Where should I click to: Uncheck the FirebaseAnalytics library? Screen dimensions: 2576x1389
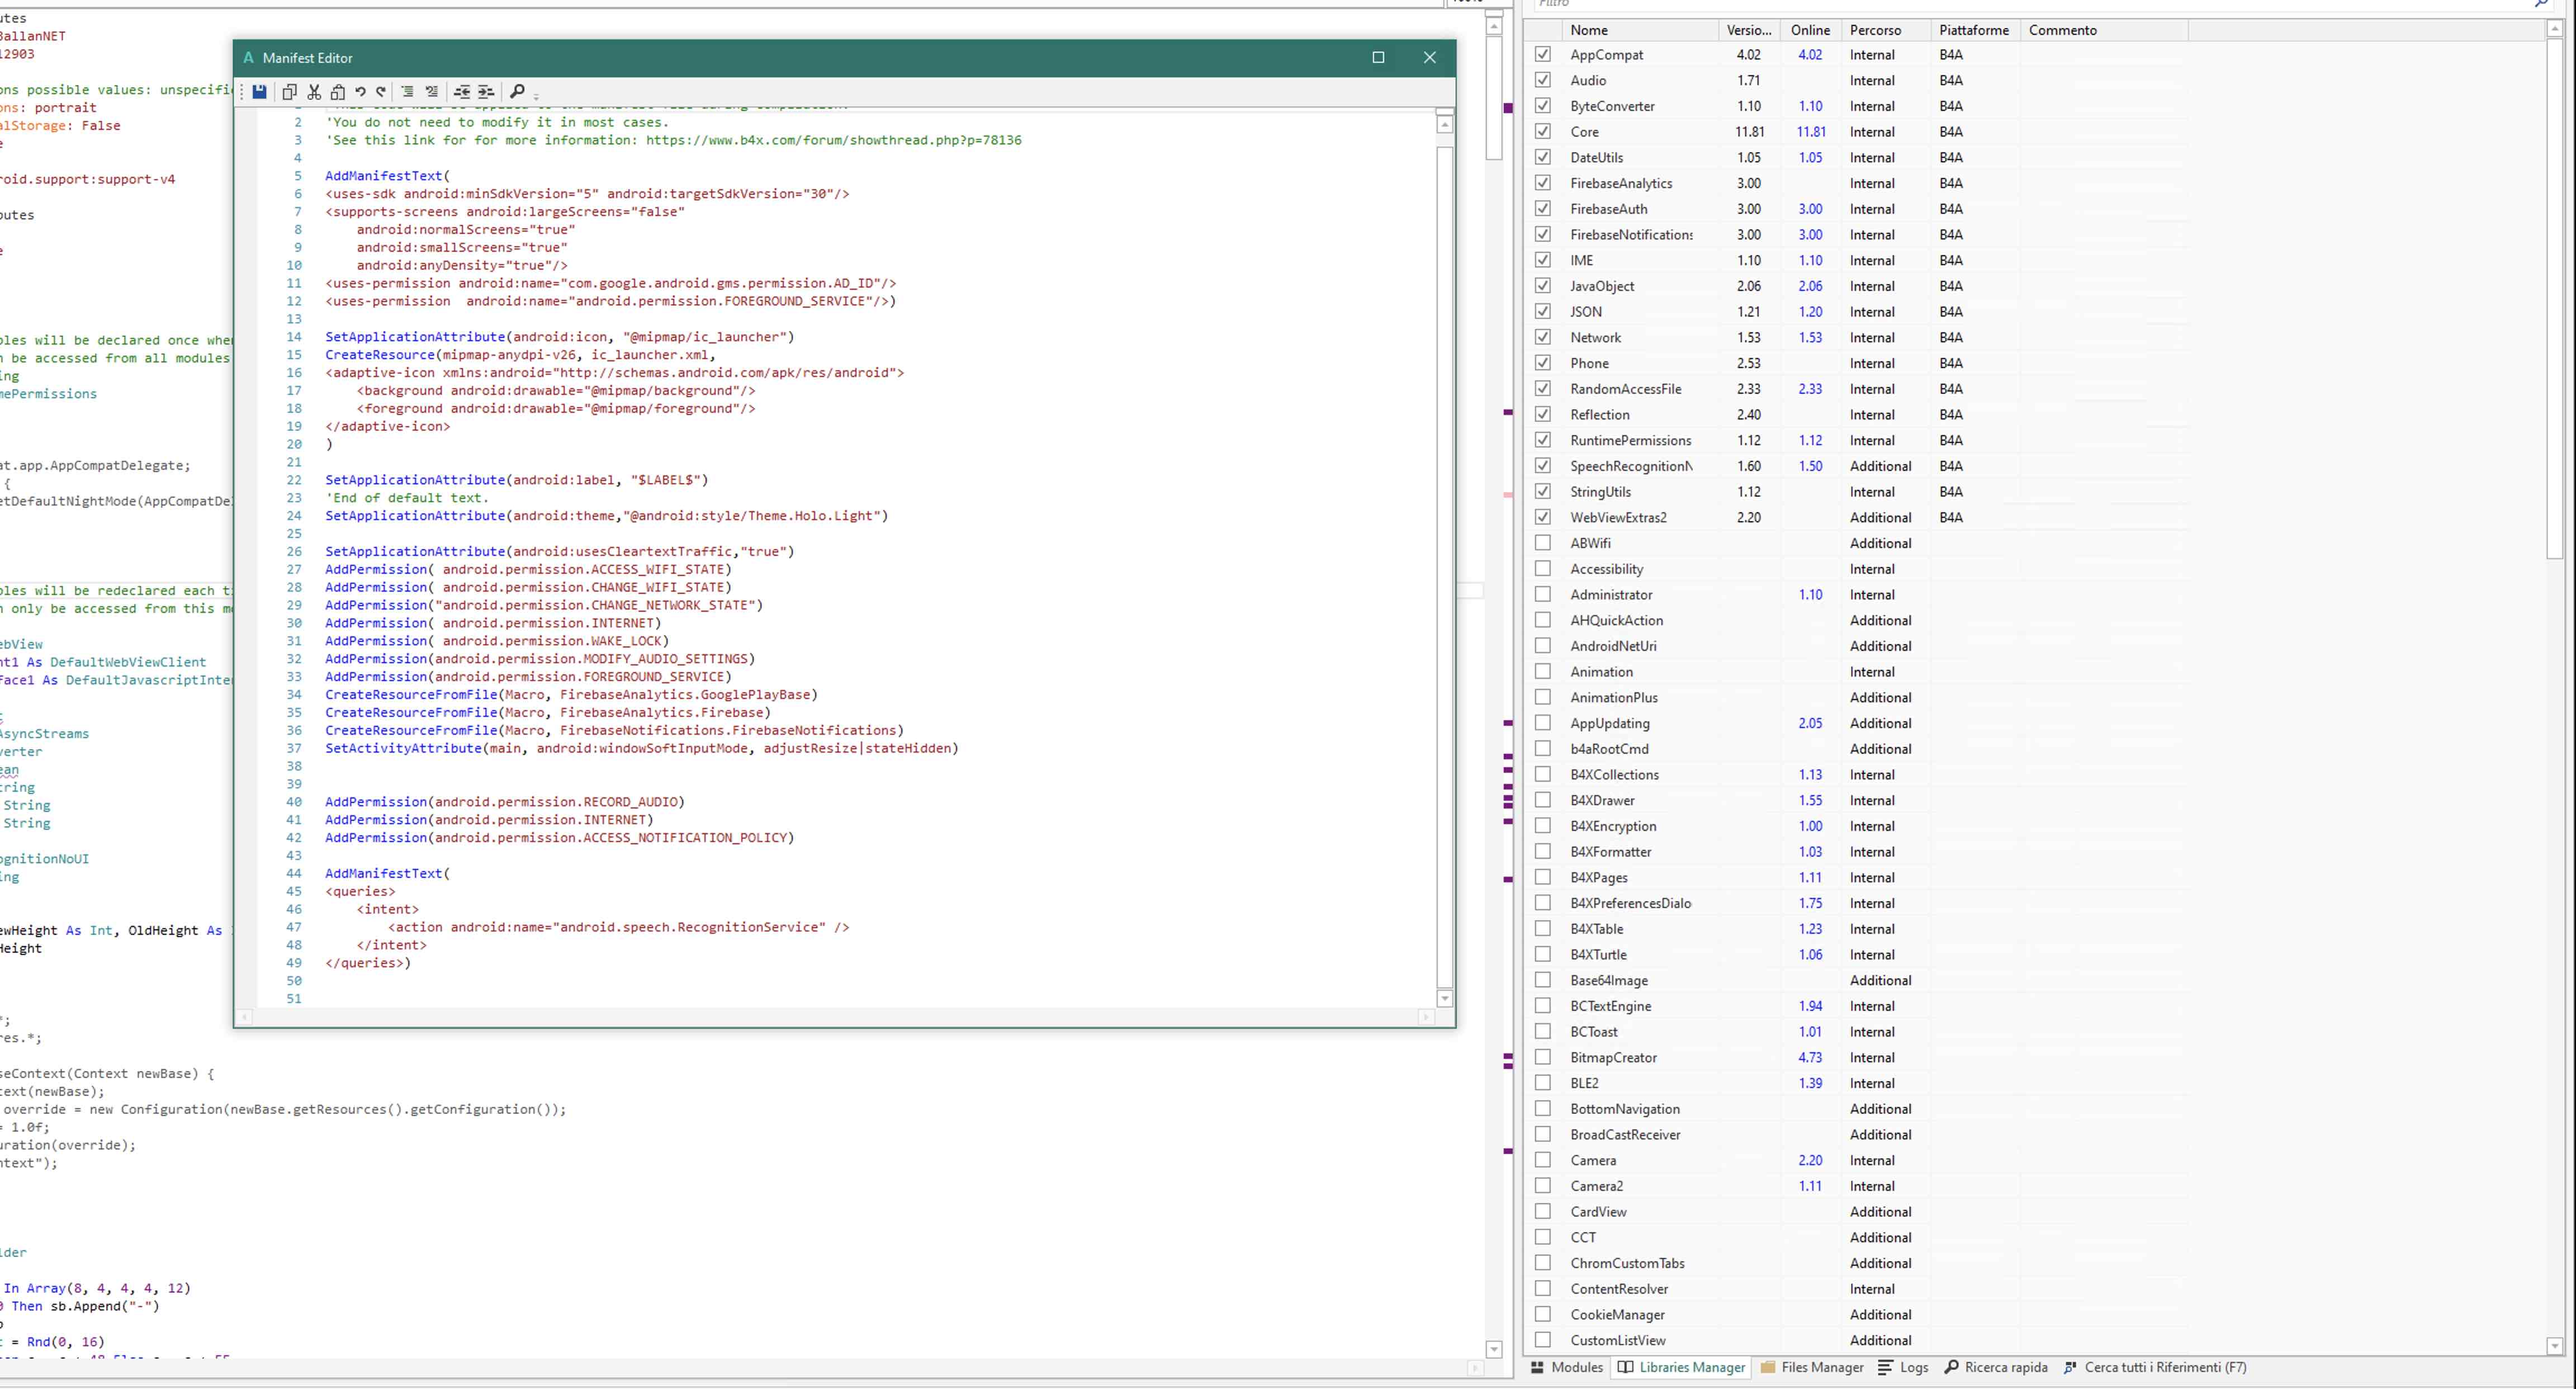pyautogui.click(x=1543, y=183)
